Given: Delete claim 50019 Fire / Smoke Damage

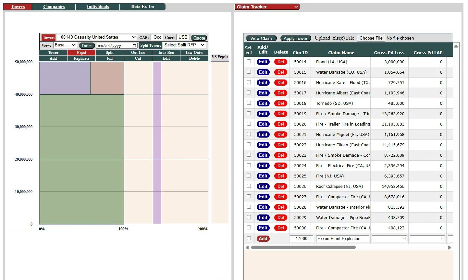Looking at the screenshot, I should [281, 114].
